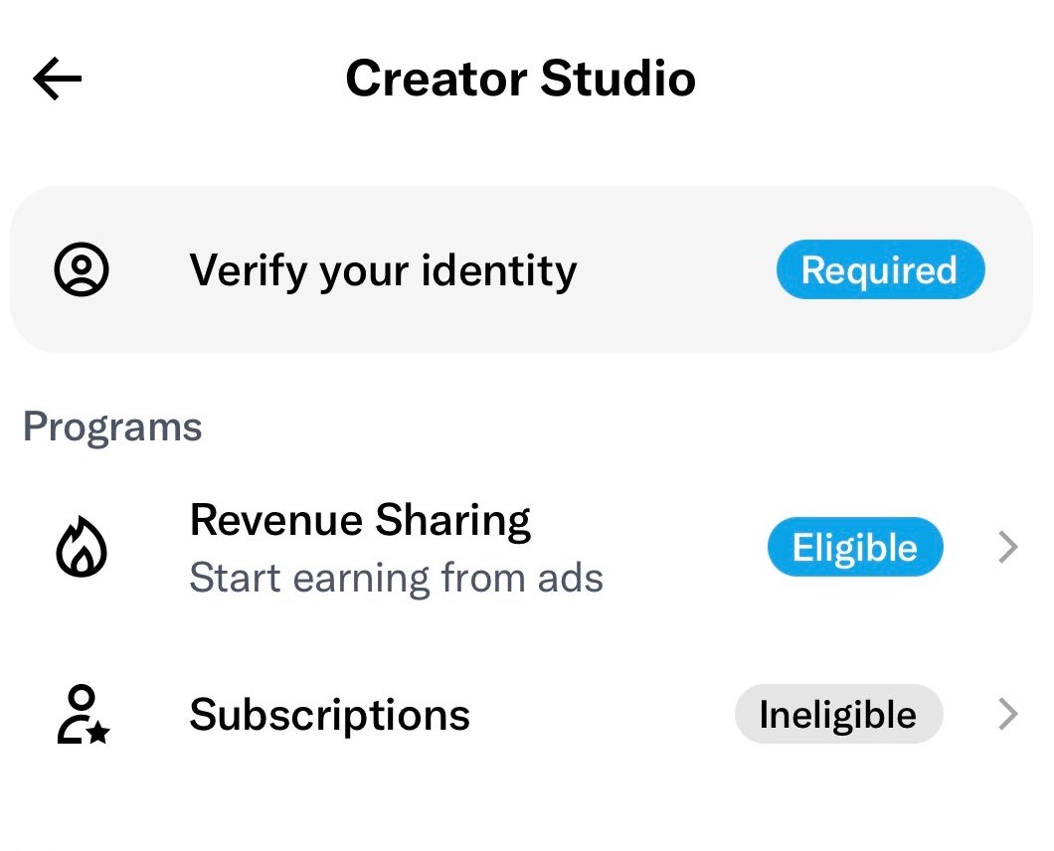Click the Start earning from ads subtitle

point(396,578)
